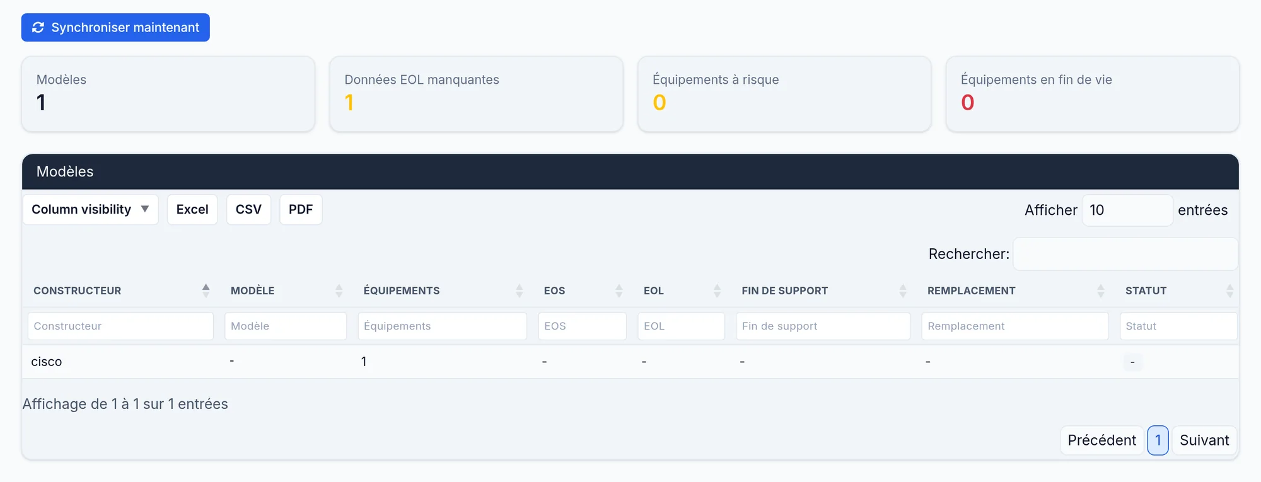Viewport: 1261px width, 482px height.
Task: Click the Remplacement filter field
Action: [x=1015, y=326]
